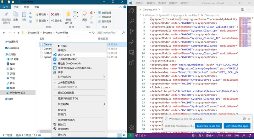The width and height of the screenshot is (254, 139).
Task: Select OneDrive in navigation pane
Action: (x=12, y=48)
